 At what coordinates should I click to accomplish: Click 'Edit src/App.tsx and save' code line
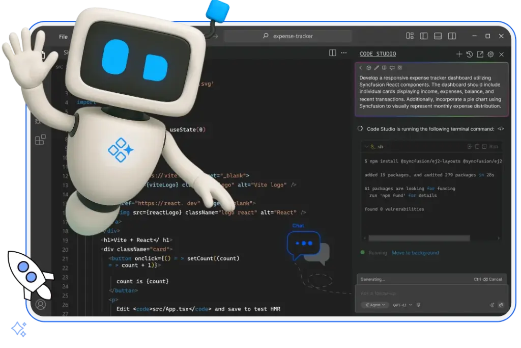tap(198, 309)
